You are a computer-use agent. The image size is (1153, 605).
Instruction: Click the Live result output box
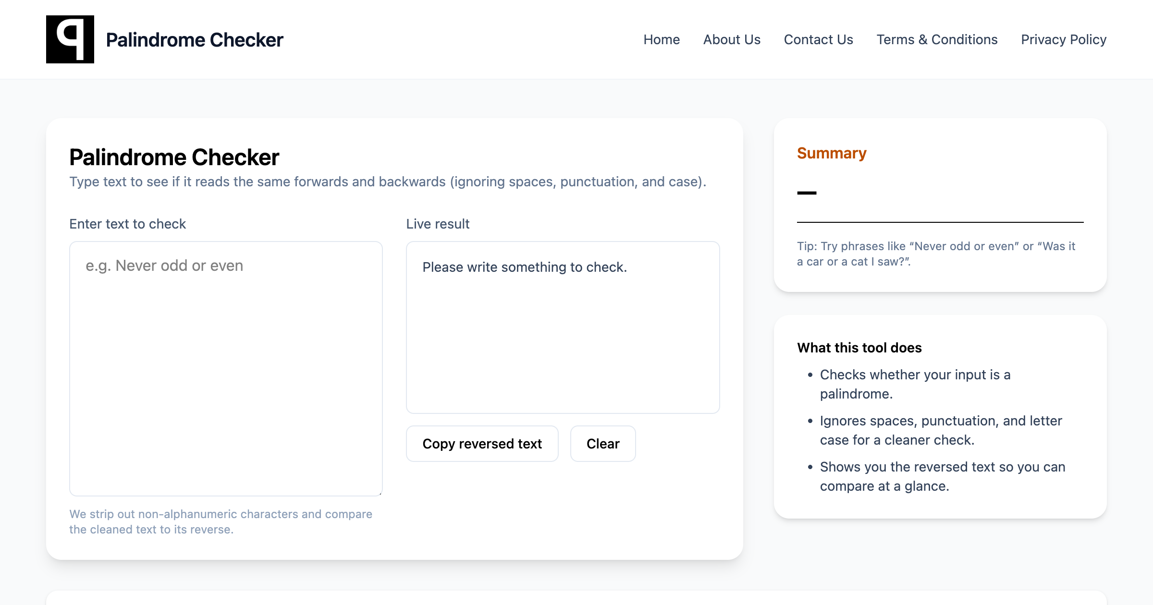pos(563,327)
